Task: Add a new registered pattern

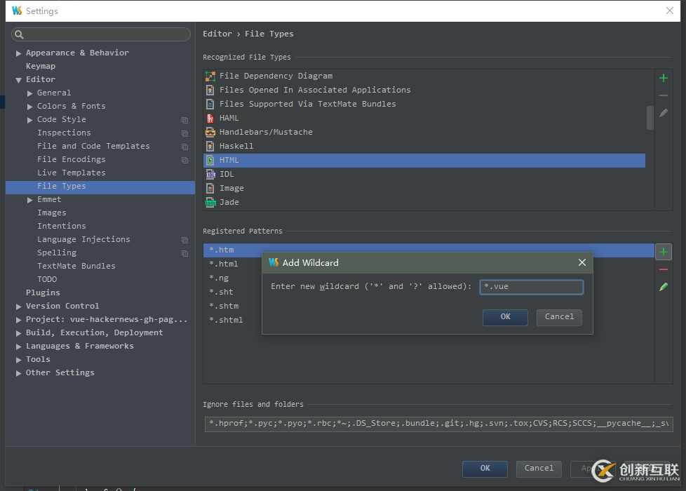Action: tap(664, 252)
